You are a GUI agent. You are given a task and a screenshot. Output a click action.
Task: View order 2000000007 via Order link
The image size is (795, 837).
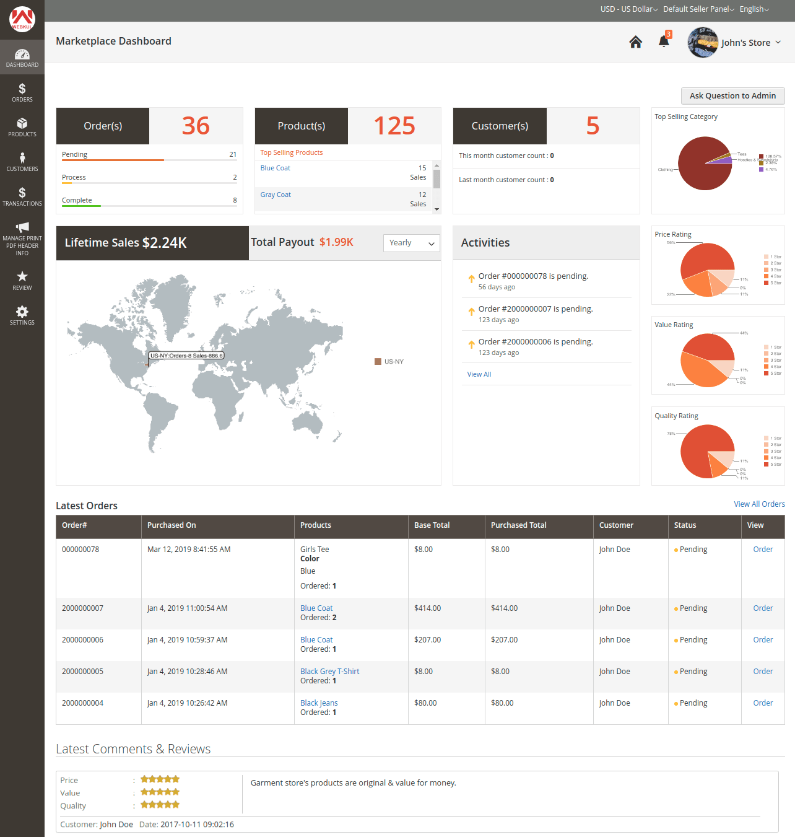(x=763, y=608)
